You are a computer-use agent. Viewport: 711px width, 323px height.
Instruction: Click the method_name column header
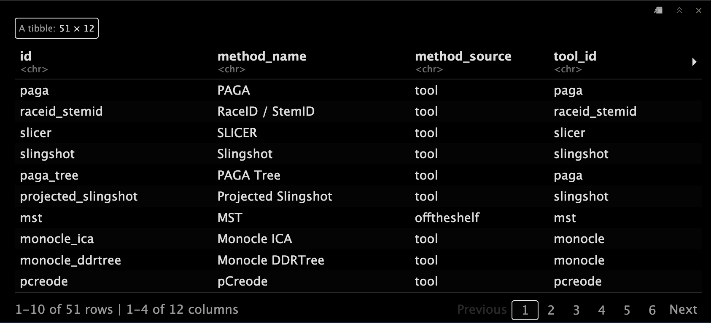pos(262,56)
